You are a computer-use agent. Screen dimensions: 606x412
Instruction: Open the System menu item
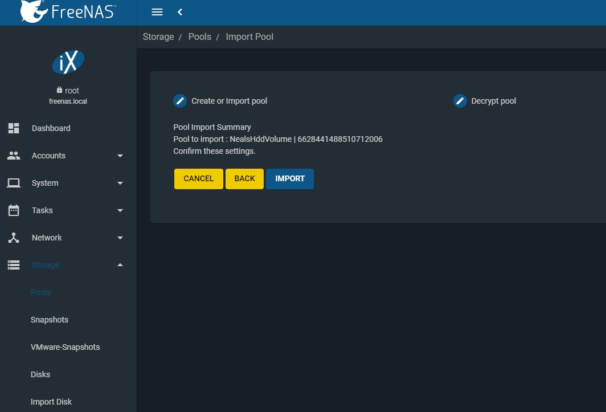click(x=68, y=183)
